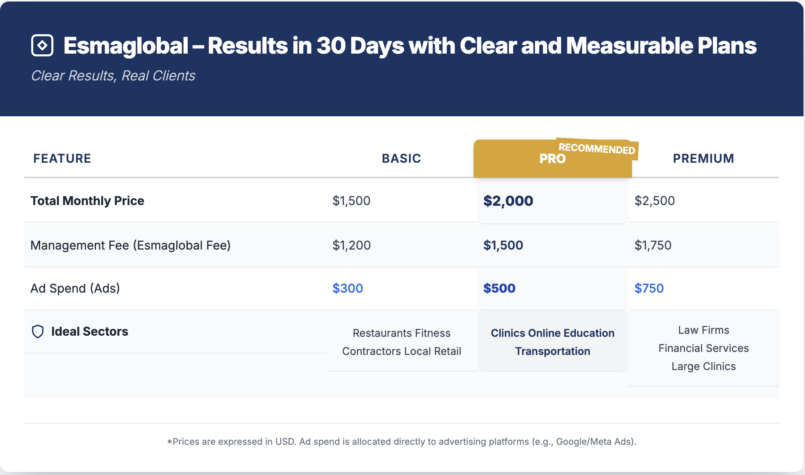The width and height of the screenshot is (805, 475).
Task: Click the diamond logo icon in header
Action: pyautogui.click(x=42, y=45)
